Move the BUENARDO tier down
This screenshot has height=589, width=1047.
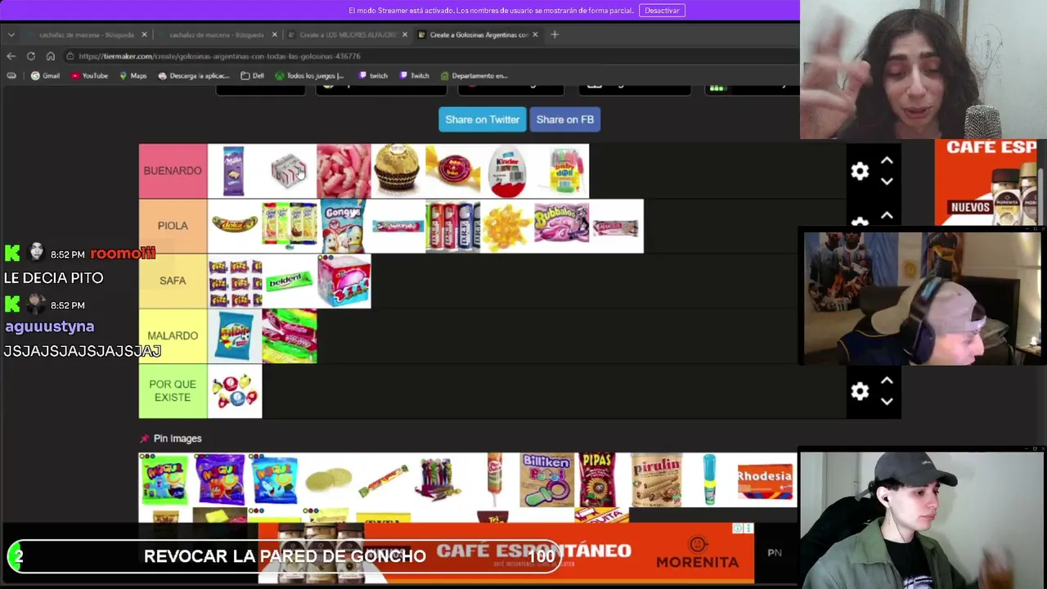tap(887, 181)
